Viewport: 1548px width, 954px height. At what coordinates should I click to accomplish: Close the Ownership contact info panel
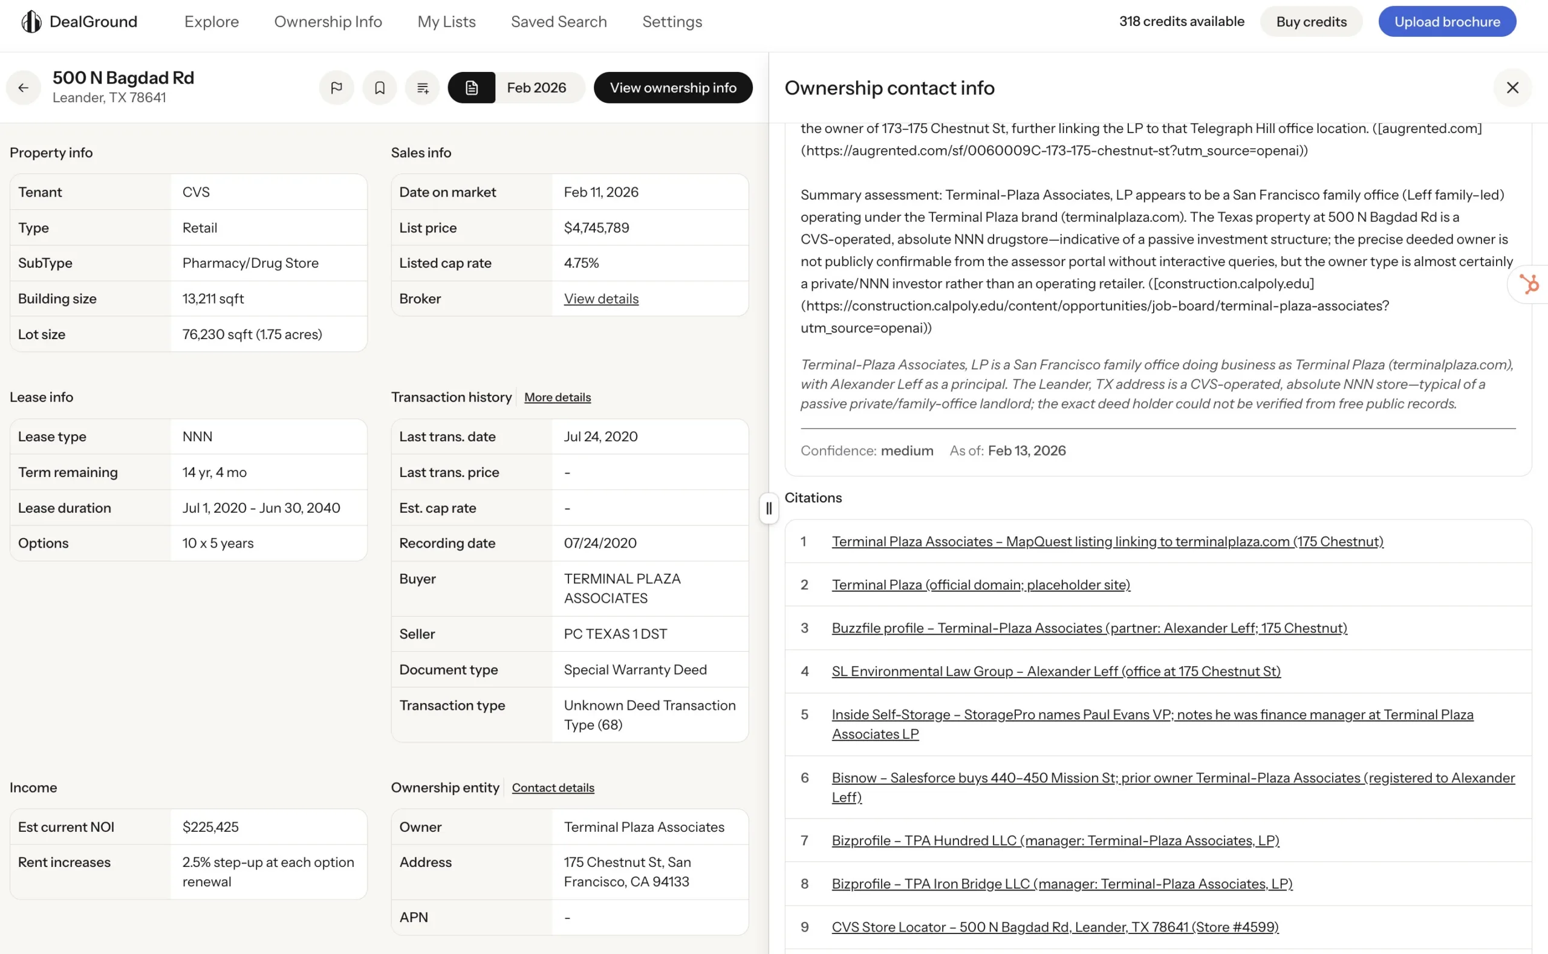coord(1512,88)
